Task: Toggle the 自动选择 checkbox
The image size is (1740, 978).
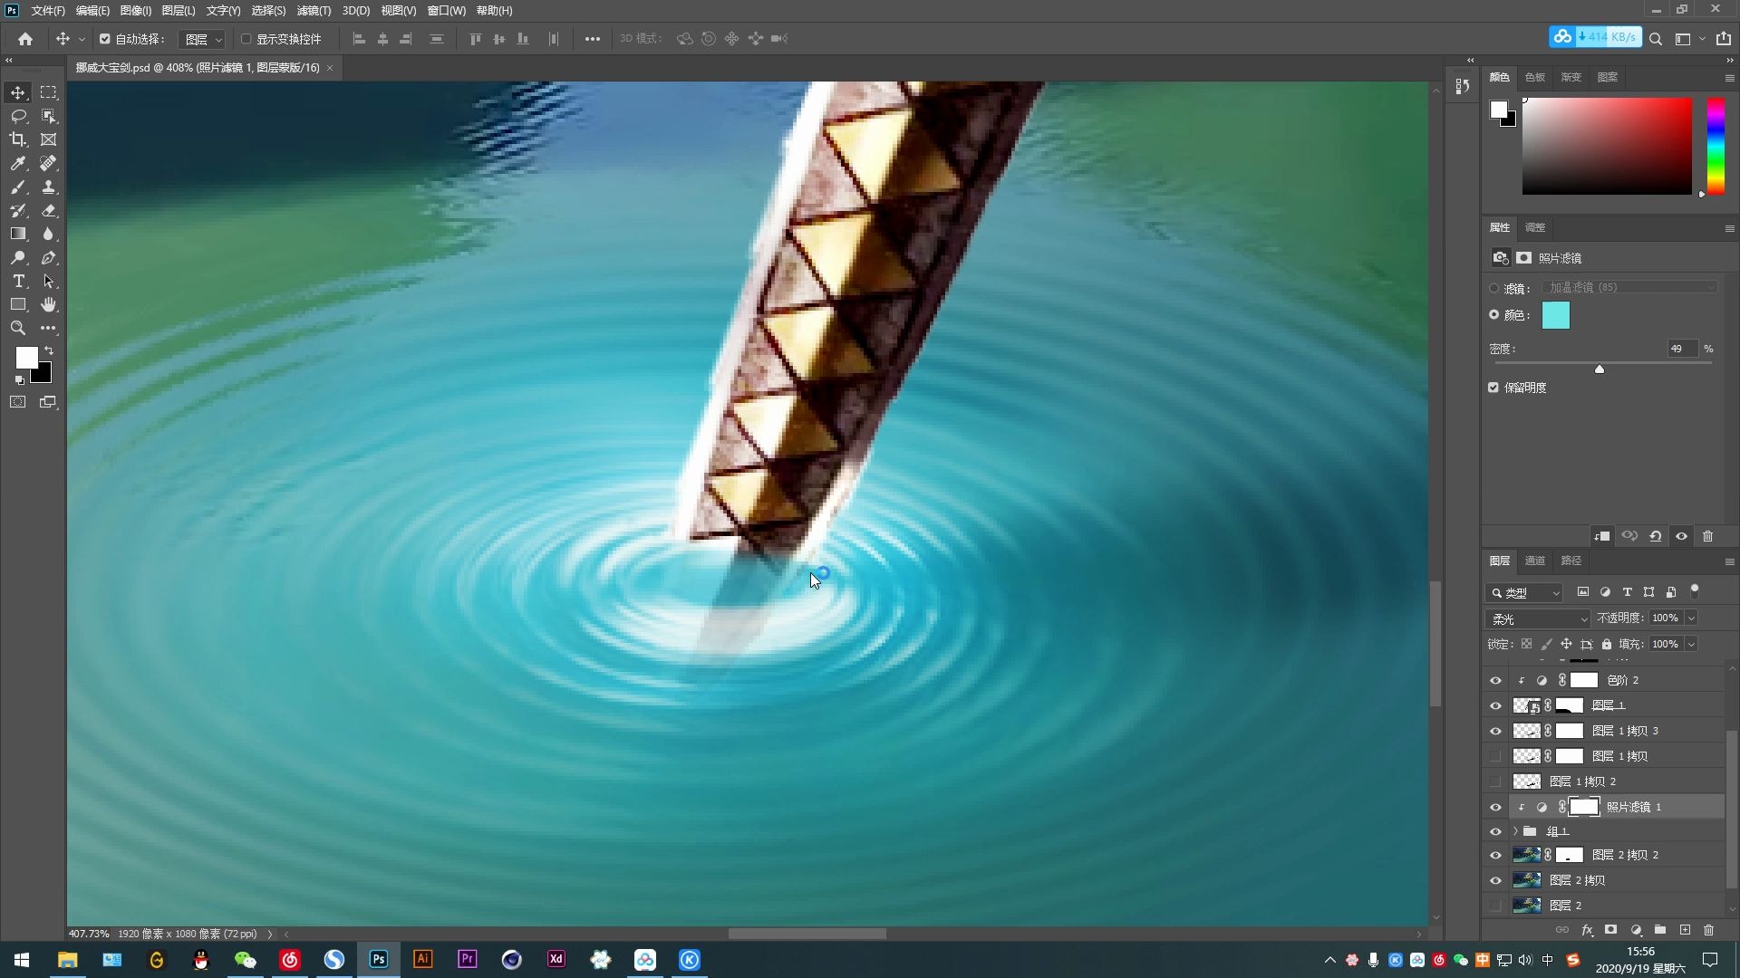Action: click(x=105, y=39)
